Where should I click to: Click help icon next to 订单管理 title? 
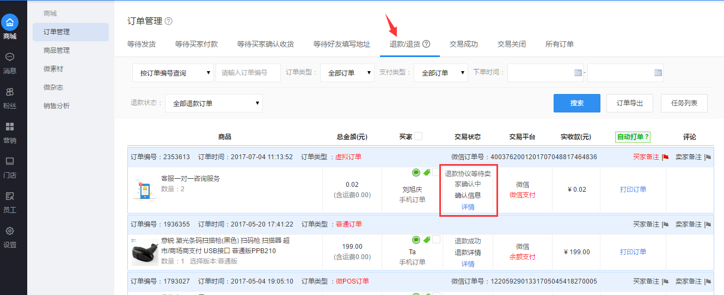169,21
